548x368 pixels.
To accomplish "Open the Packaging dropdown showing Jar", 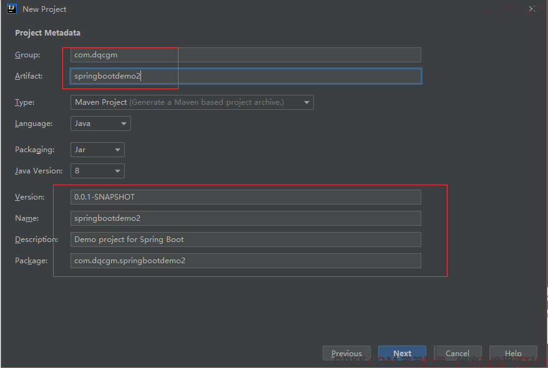I will 97,150.
